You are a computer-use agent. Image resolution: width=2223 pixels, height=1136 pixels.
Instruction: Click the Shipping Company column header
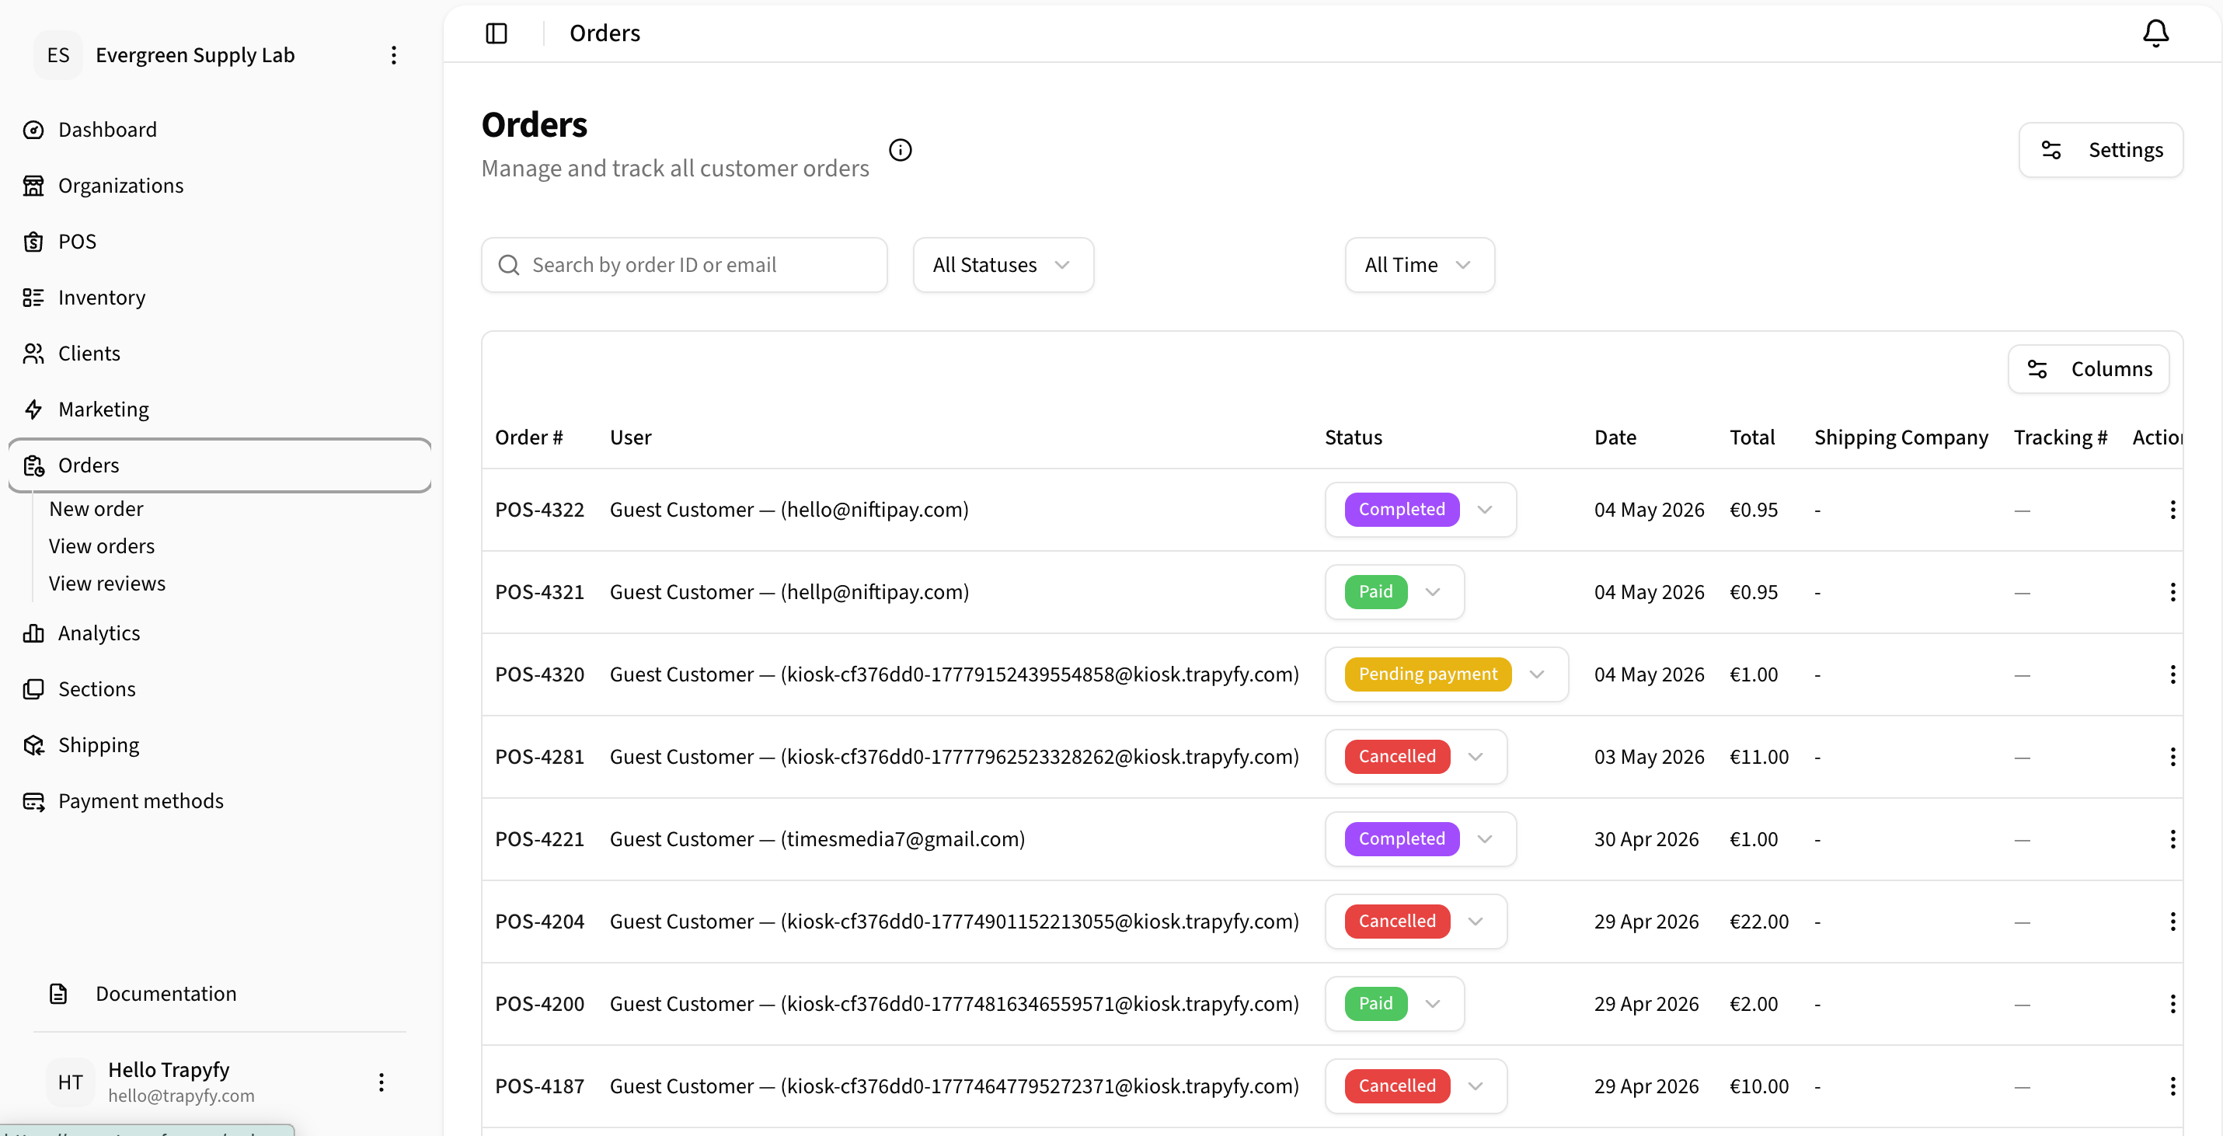pyautogui.click(x=1901, y=437)
